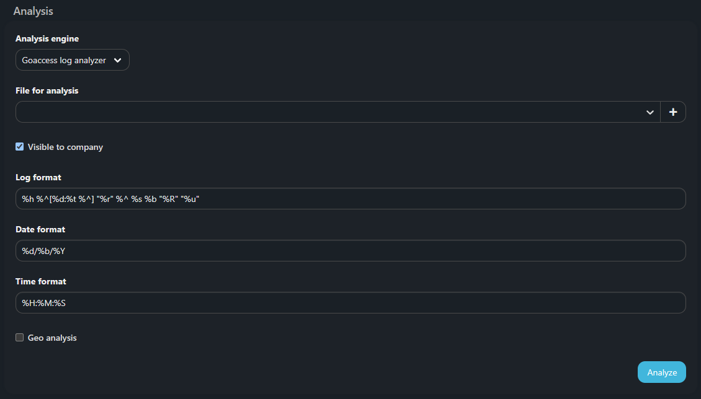This screenshot has width=701, height=399.
Task: Click the 'Visible to company' label text
Action: [65, 147]
